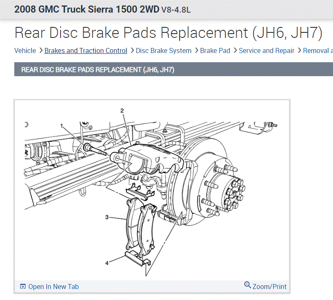Viewport: 333px width, 300px height.
Task: Click Open In New Tab link
Action: tap(53, 287)
